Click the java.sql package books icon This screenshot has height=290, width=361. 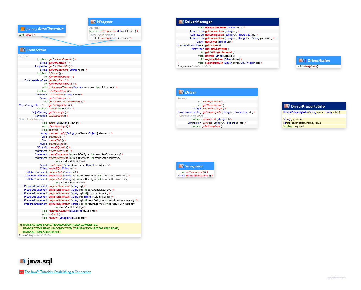coord(22,261)
